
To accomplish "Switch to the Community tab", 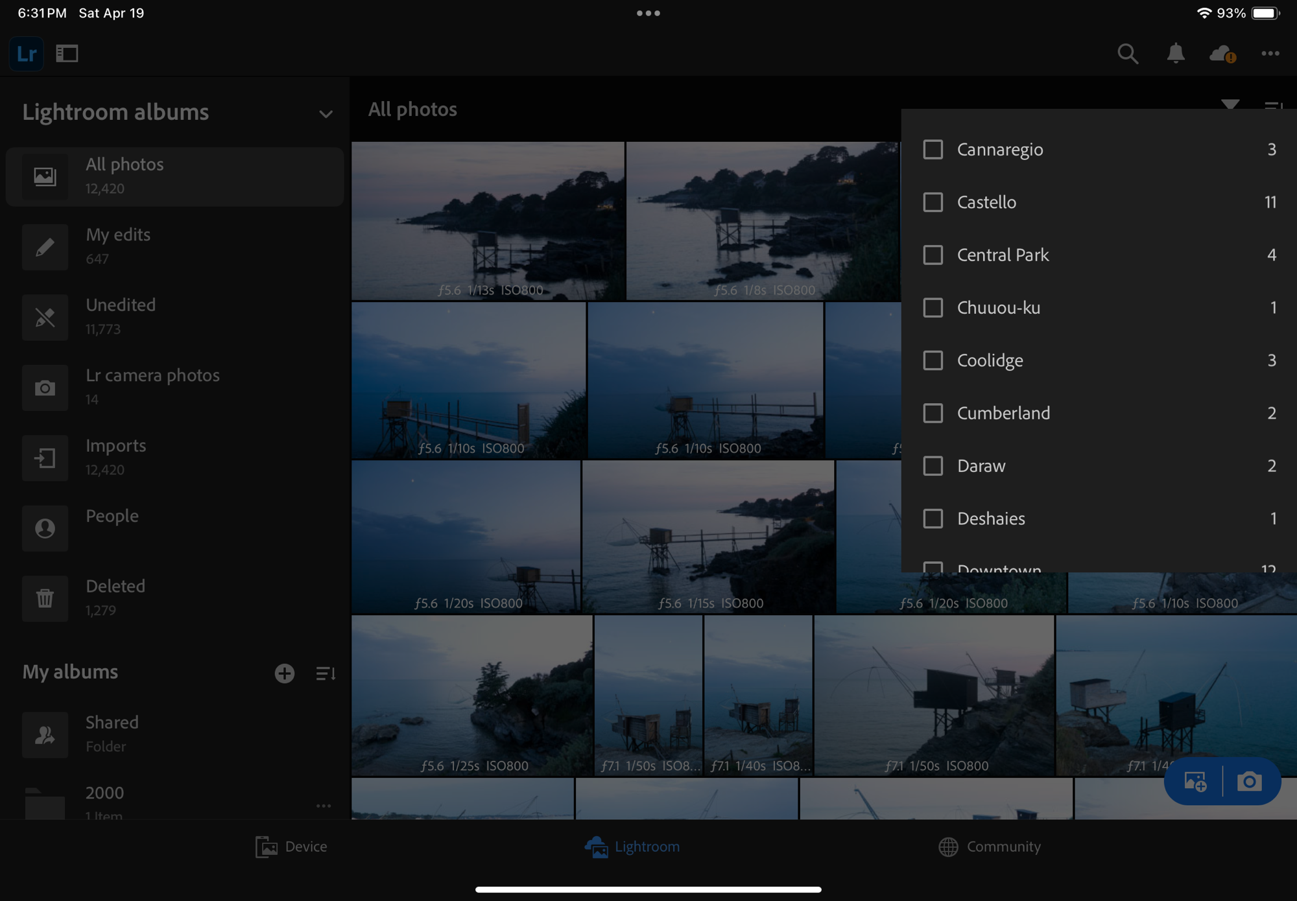I will (989, 847).
